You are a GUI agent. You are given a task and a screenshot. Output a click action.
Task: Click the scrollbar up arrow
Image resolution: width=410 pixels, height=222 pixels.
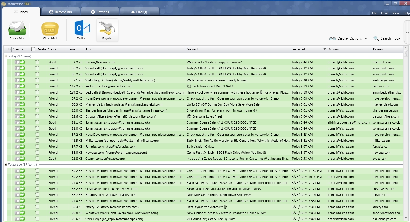(406, 48)
